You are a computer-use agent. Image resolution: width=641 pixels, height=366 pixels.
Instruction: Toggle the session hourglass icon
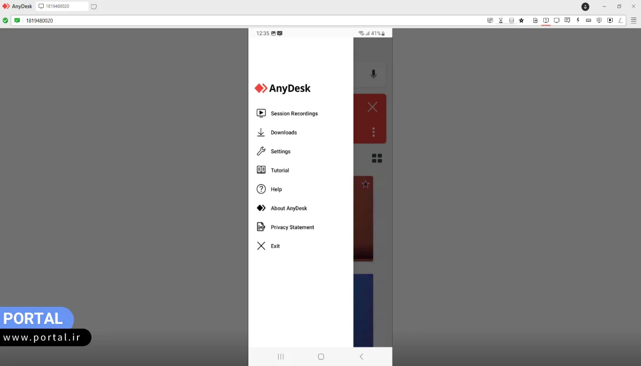click(501, 20)
